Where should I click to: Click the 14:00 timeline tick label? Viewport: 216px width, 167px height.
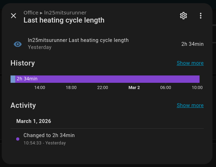[x=40, y=87]
